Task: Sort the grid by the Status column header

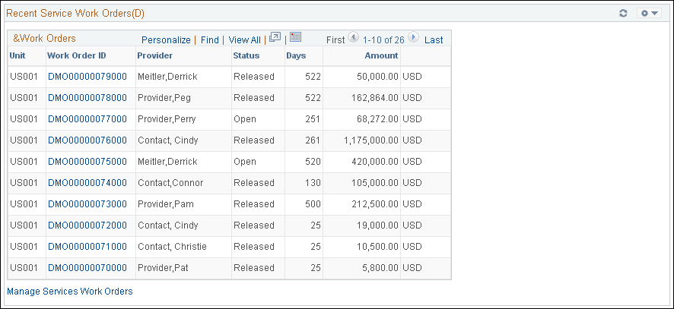Action: click(246, 55)
